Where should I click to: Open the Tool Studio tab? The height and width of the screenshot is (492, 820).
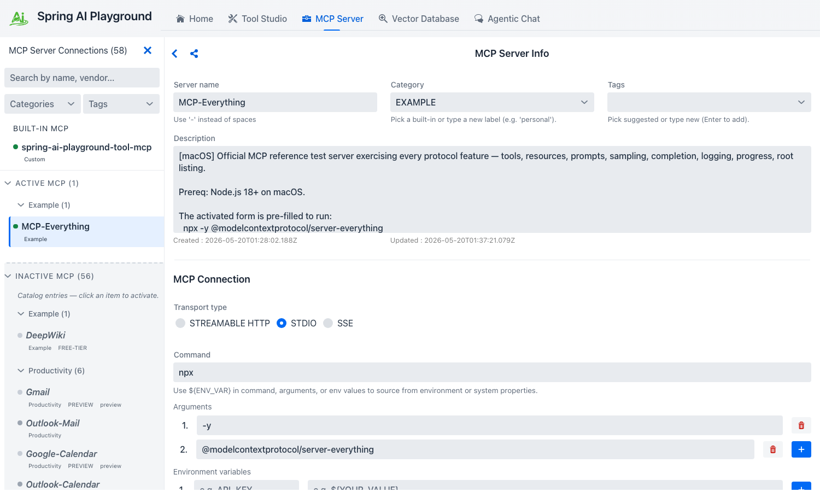tap(257, 19)
